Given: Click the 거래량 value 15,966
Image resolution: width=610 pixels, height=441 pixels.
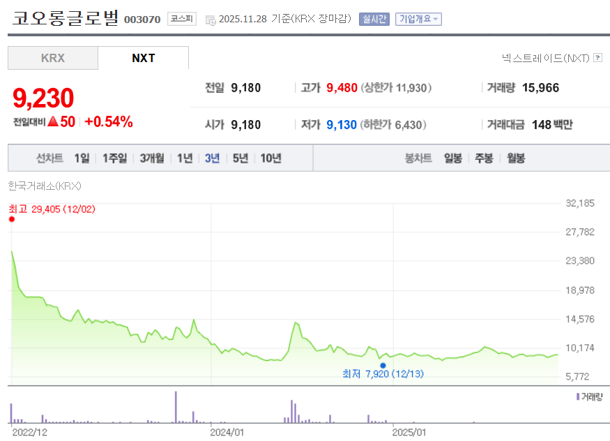Looking at the screenshot, I should tap(540, 88).
